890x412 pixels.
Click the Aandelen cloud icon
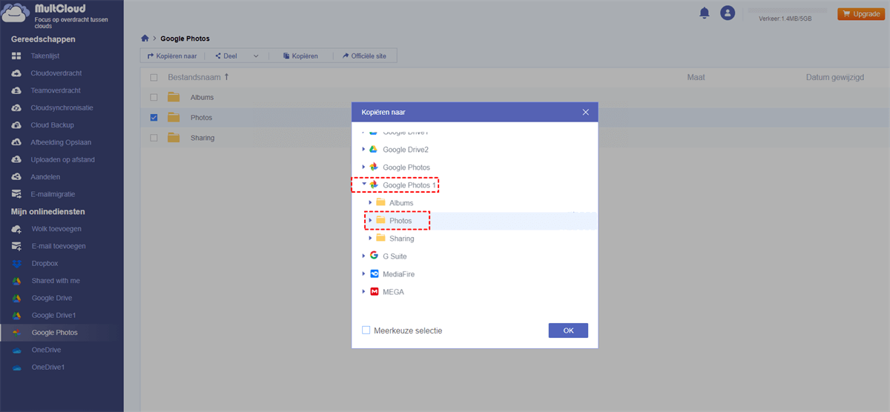(x=16, y=177)
